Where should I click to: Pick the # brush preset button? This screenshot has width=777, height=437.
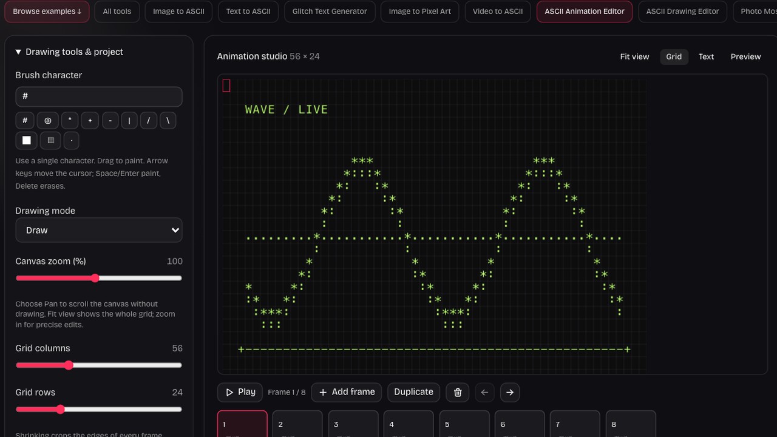pyautogui.click(x=25, y=121)
